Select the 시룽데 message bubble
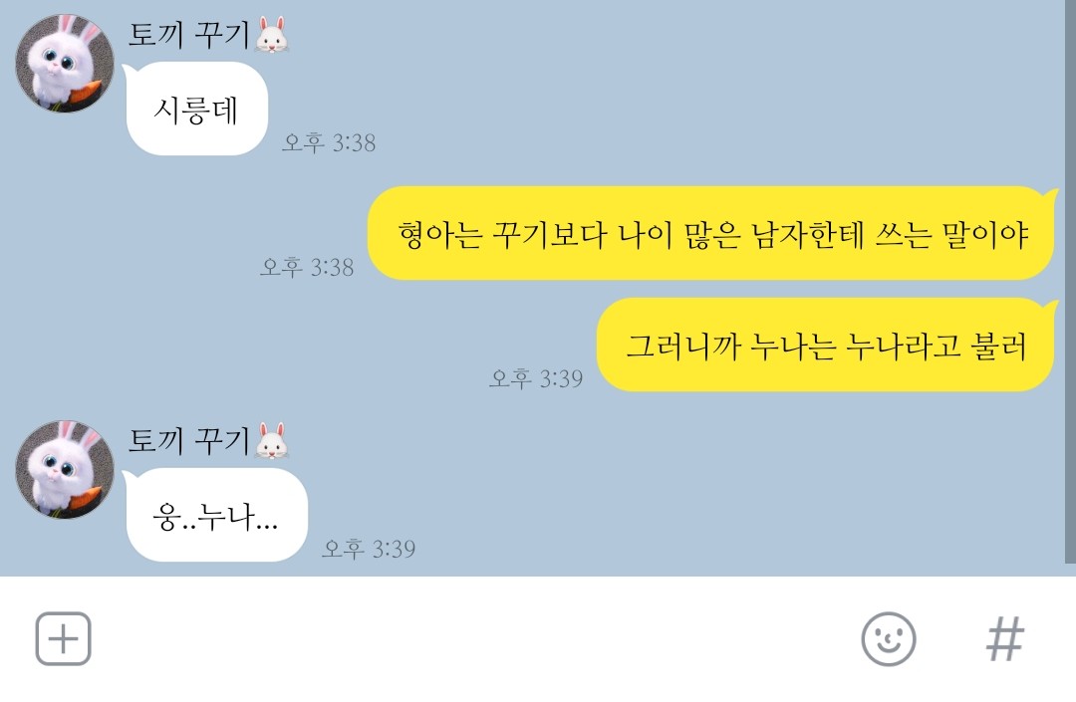 (x=196, y=109)
